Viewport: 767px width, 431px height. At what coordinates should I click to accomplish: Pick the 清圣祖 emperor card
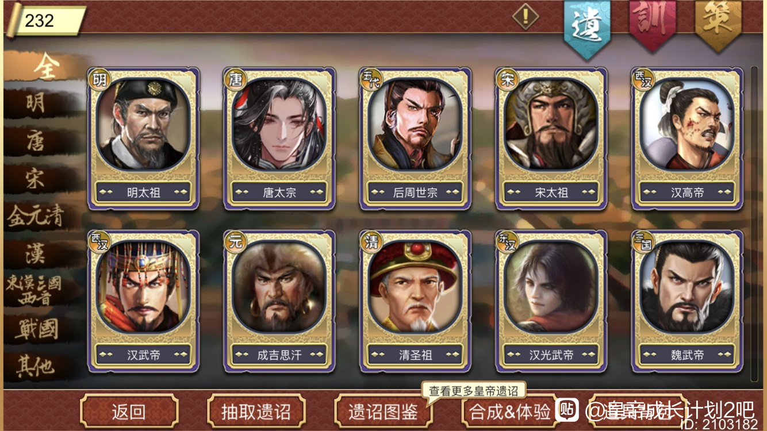point(415,301)
